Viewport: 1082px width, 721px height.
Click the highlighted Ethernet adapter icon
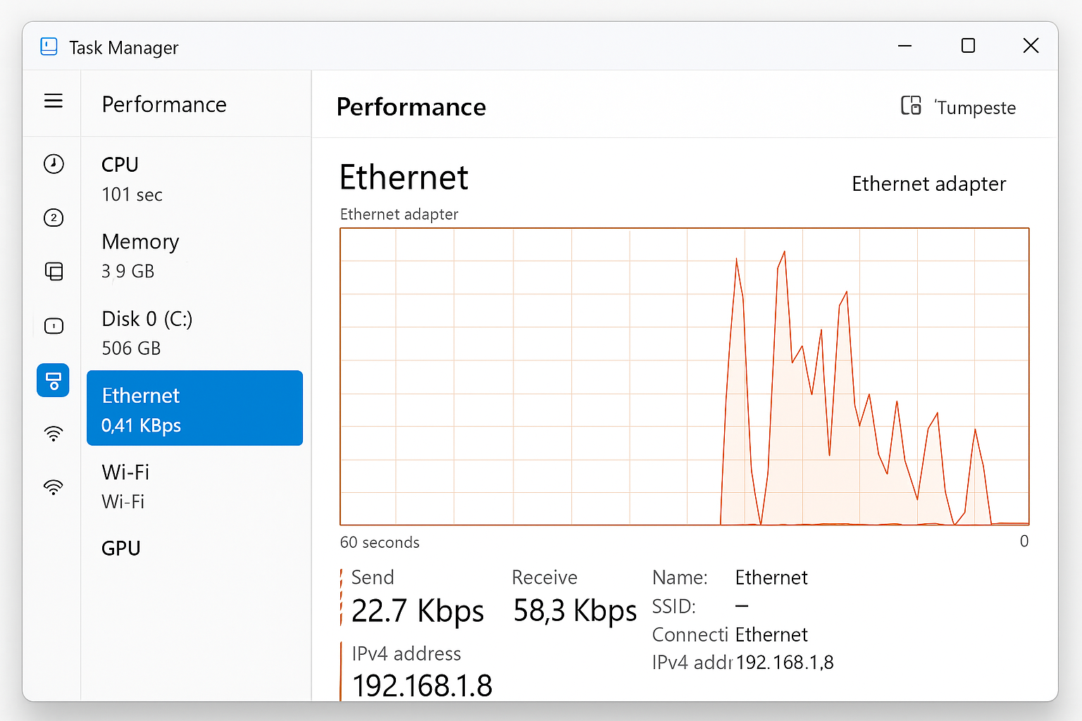click(x=54, y=380)
